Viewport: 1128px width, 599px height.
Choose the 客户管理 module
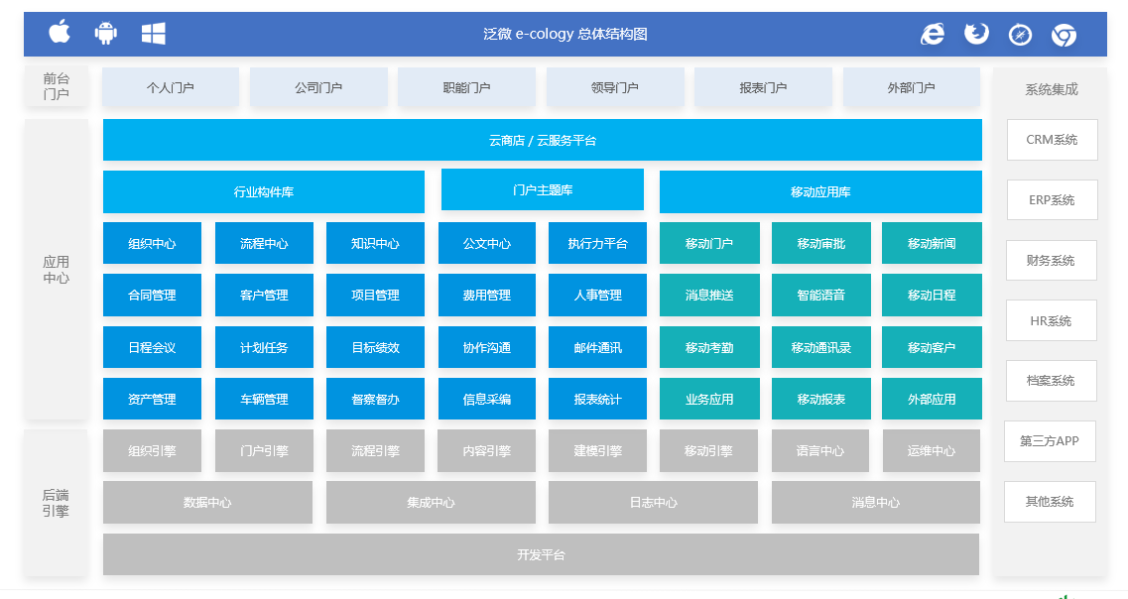point(264,295)
